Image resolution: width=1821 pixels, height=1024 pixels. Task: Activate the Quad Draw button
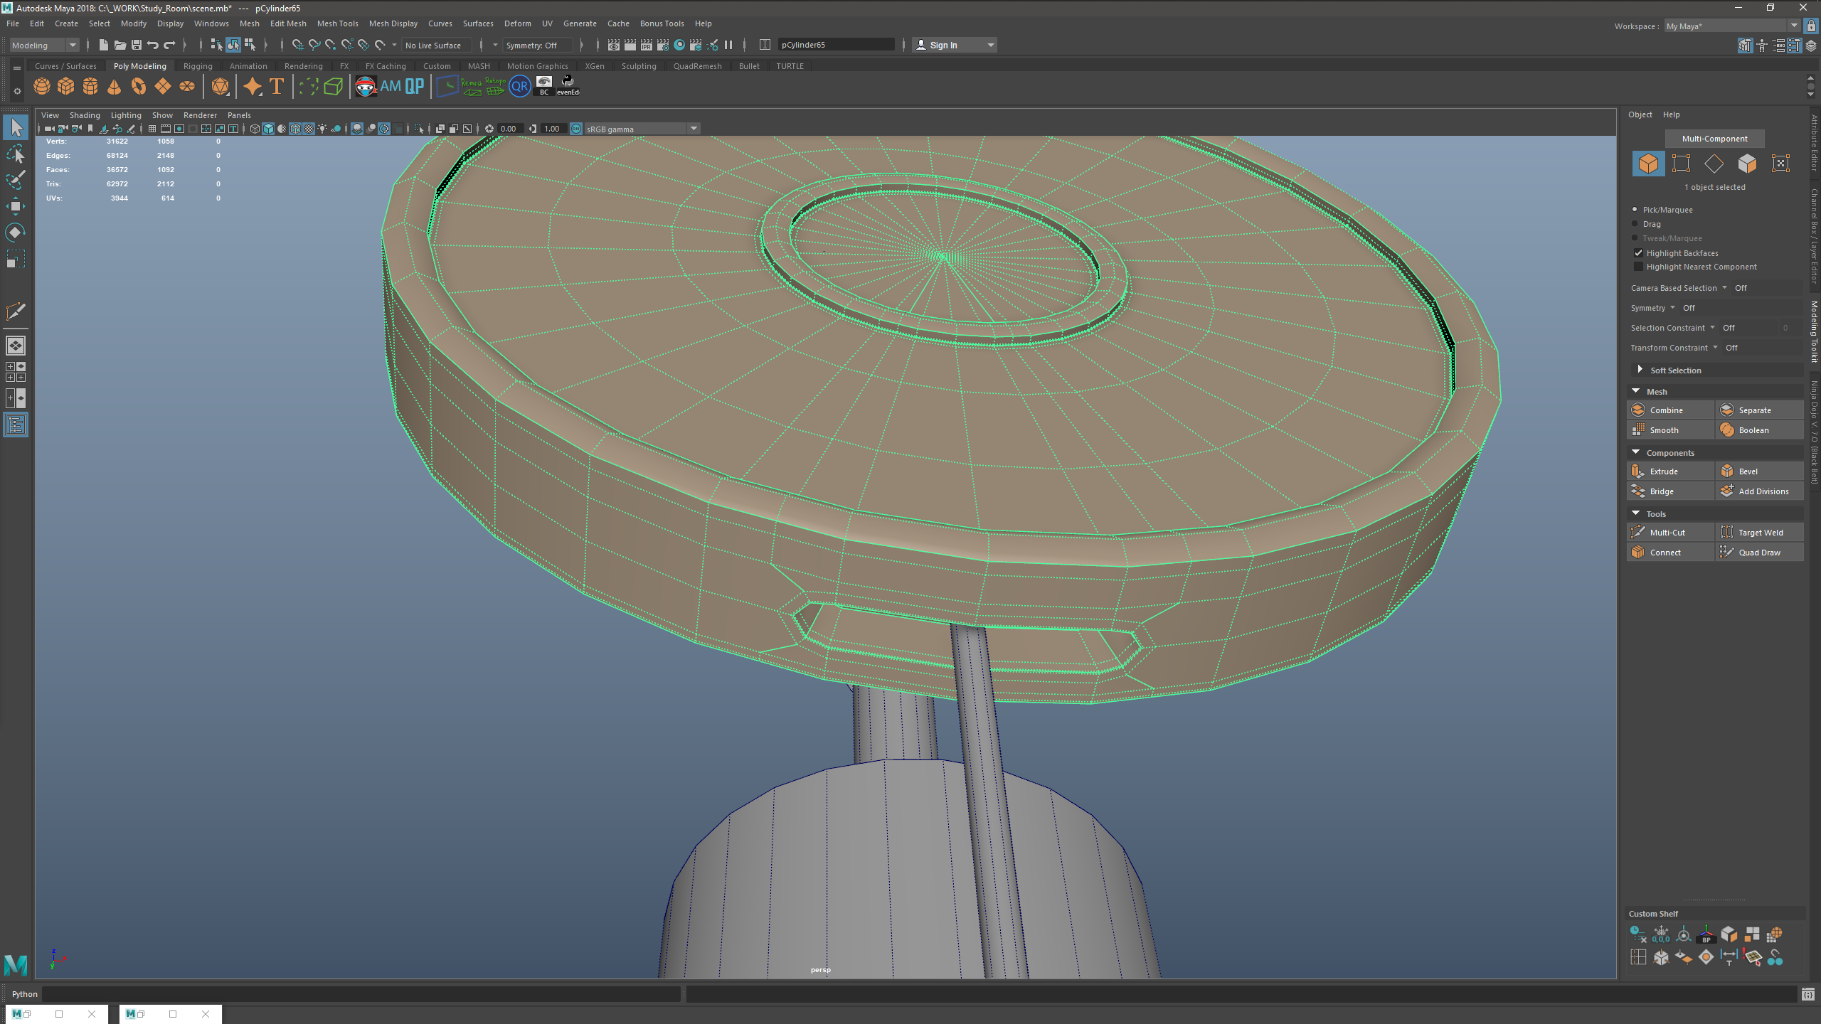[1760, 553]
